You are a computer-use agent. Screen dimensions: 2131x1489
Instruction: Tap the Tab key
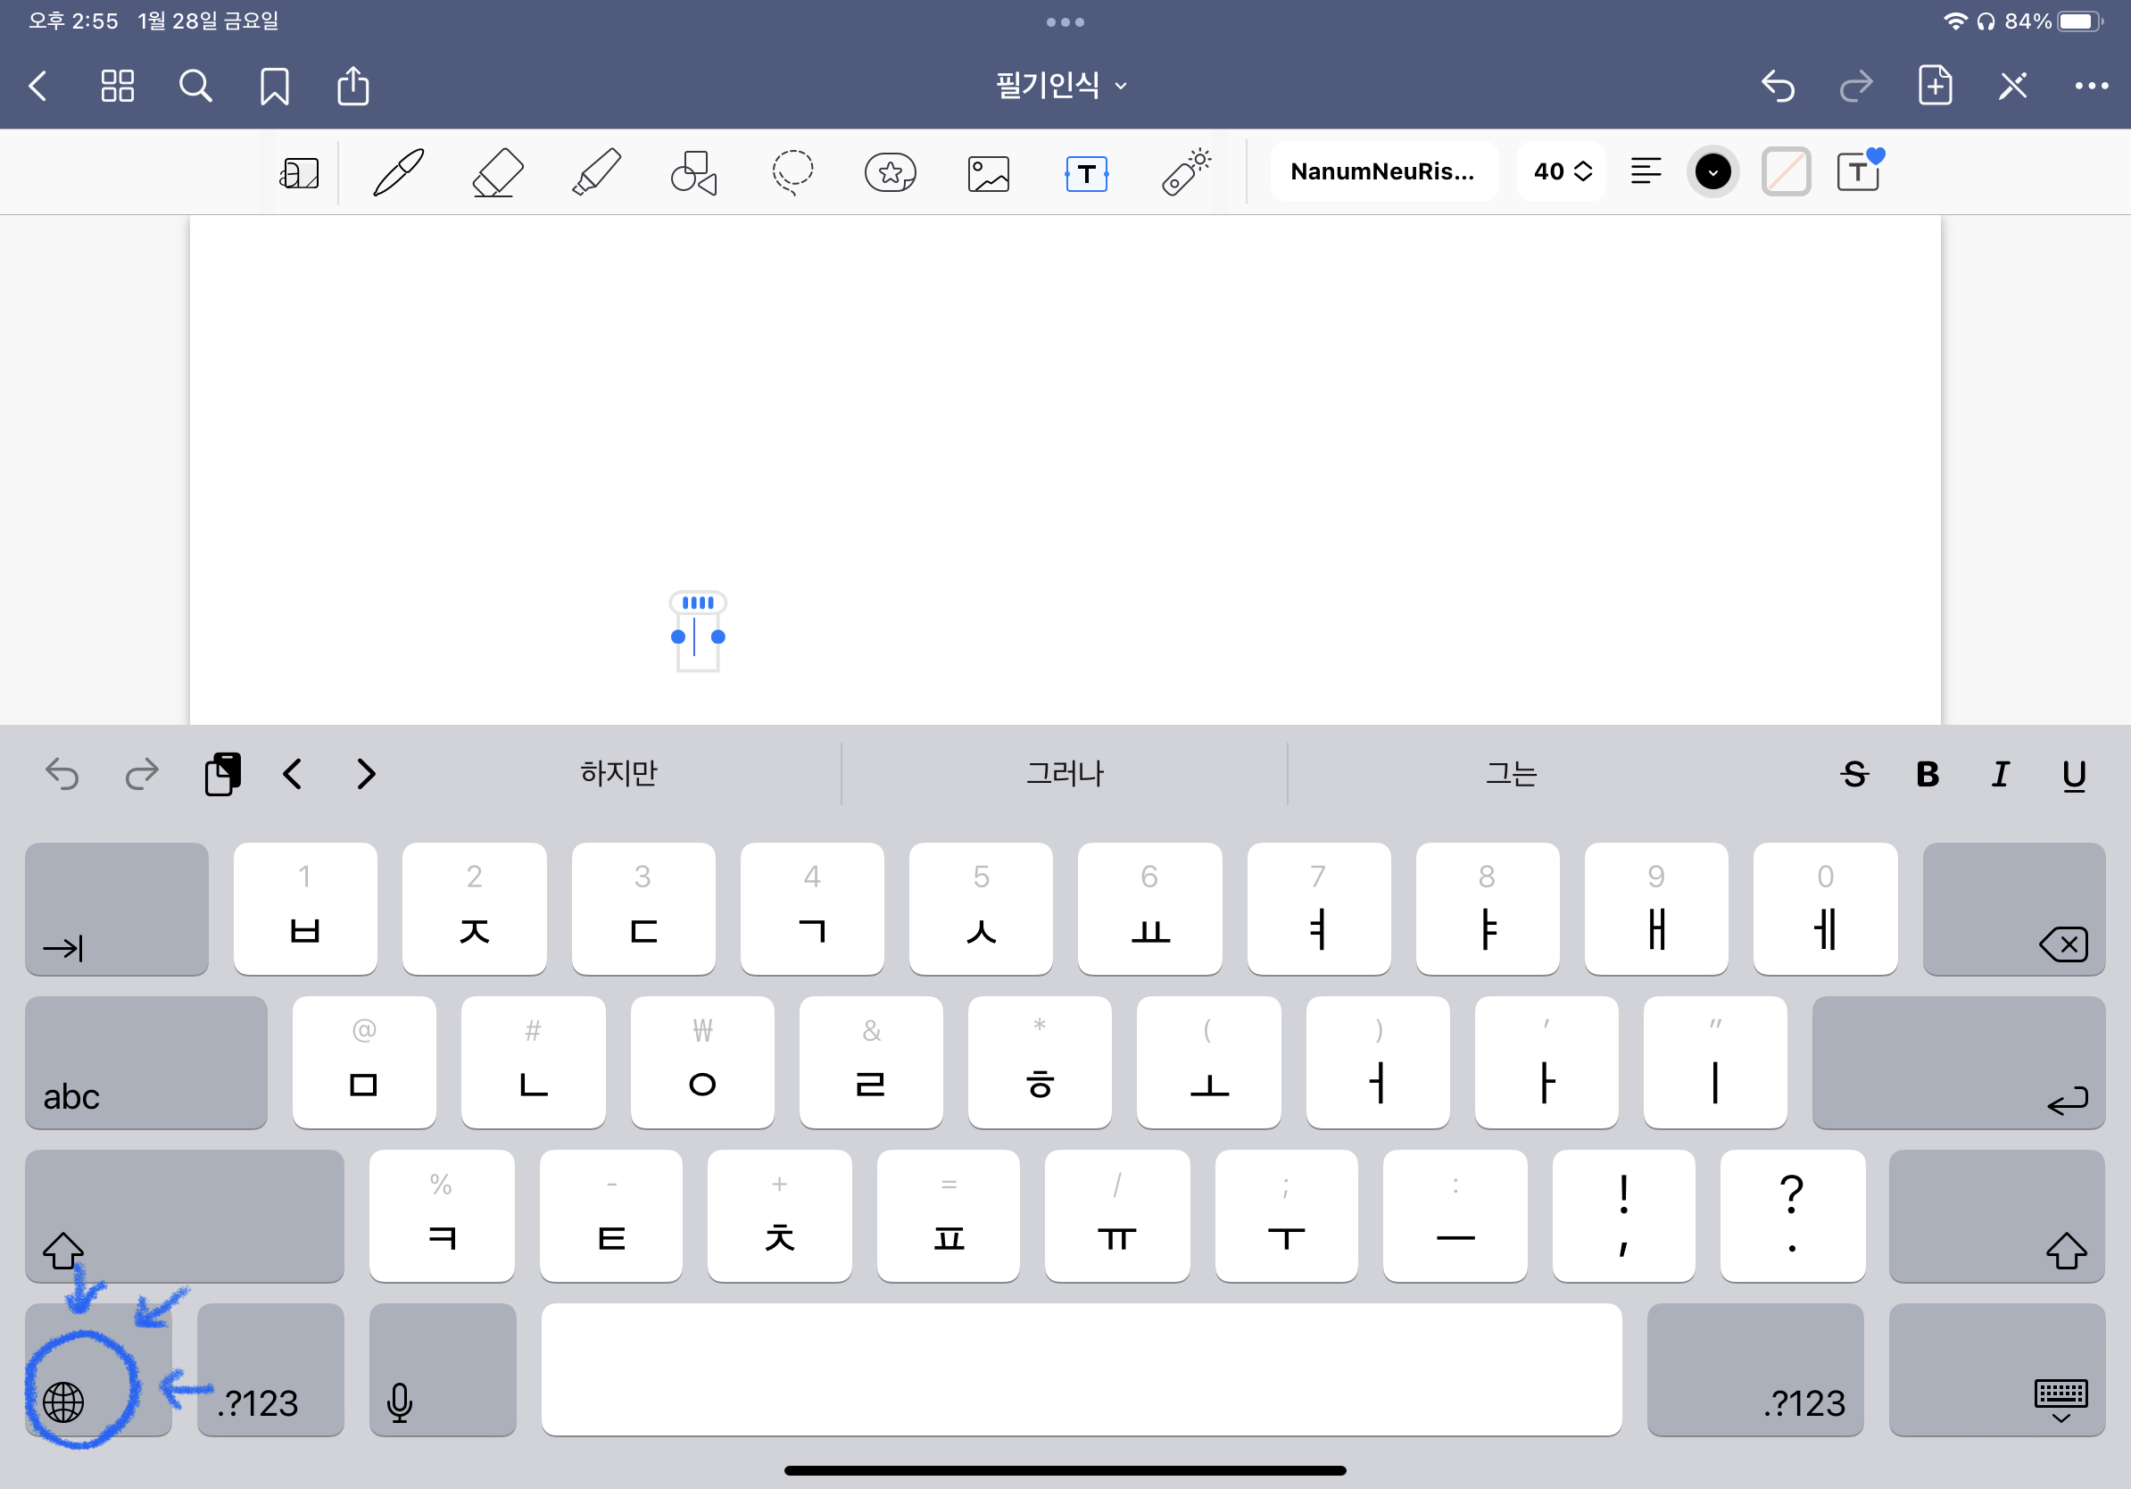click(x=117, y=909)
